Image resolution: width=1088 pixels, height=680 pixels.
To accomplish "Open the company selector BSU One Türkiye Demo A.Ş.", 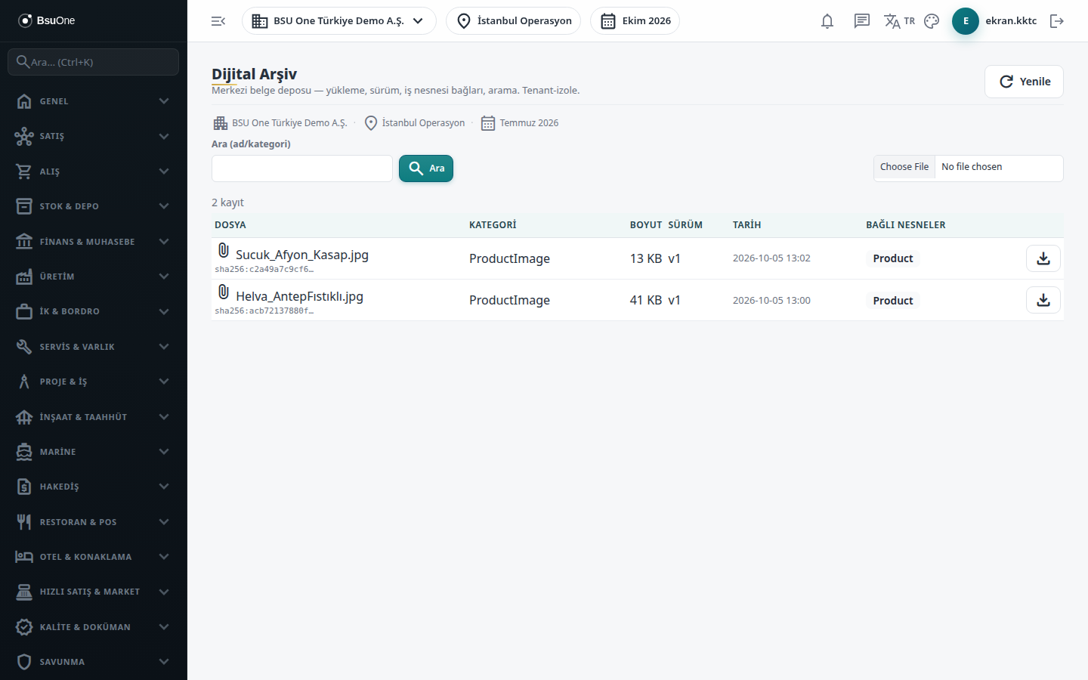I will (338, 21).
